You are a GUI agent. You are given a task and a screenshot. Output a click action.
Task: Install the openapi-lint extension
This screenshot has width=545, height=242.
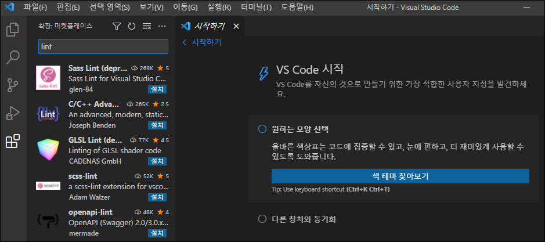[157, 233]
